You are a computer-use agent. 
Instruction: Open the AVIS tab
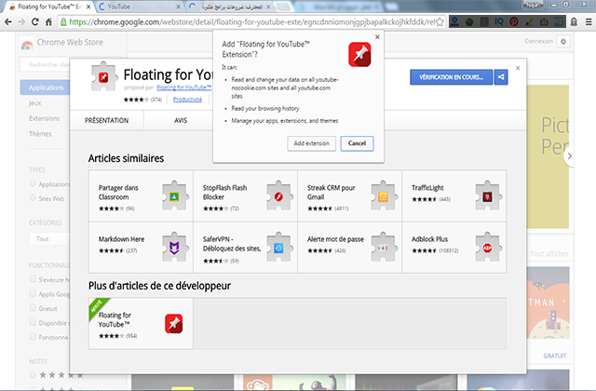181,120
